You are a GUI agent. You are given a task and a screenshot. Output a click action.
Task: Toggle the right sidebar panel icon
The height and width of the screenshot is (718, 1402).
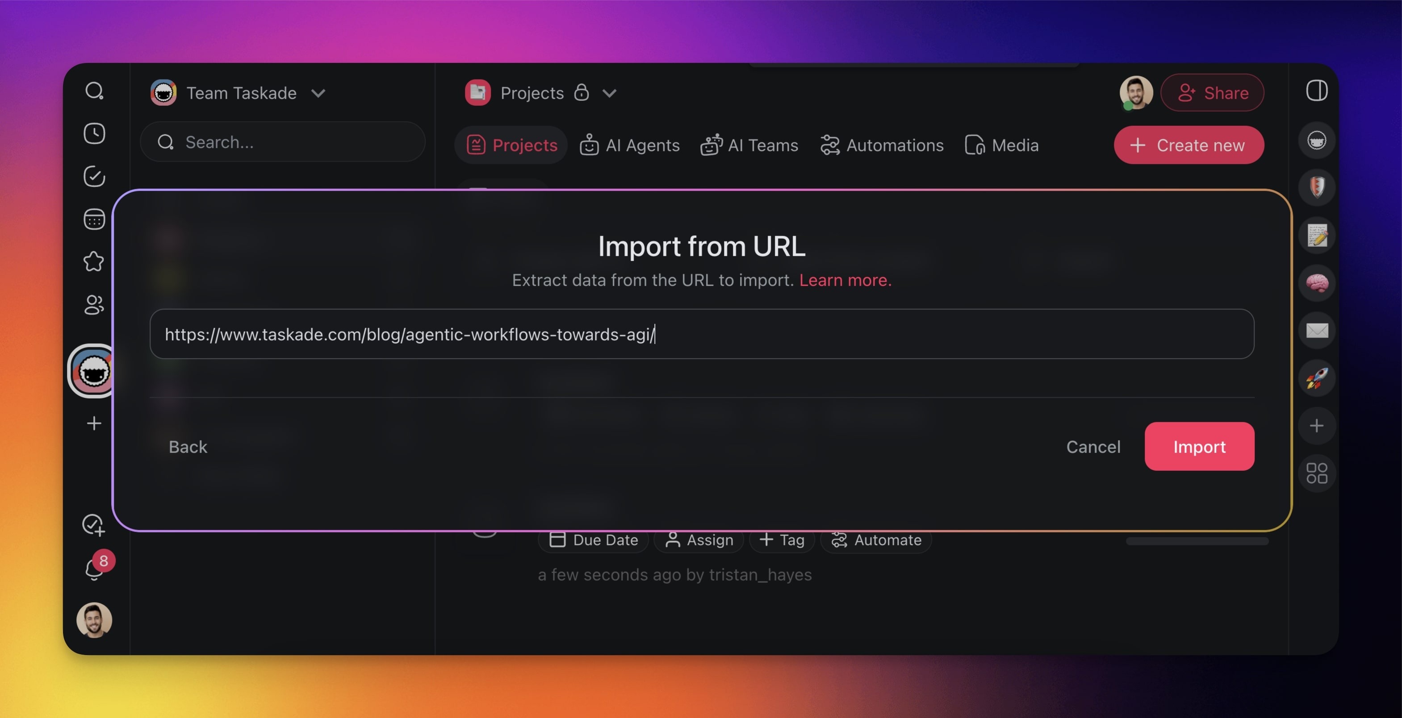[x=1317, y=91]
